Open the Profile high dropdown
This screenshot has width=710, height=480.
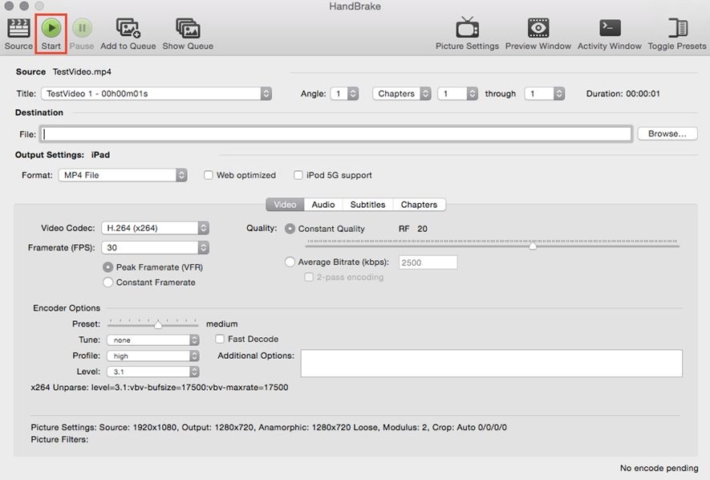[153, 356]
